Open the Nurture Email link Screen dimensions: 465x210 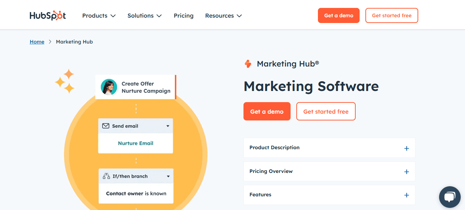click(136, 143)
